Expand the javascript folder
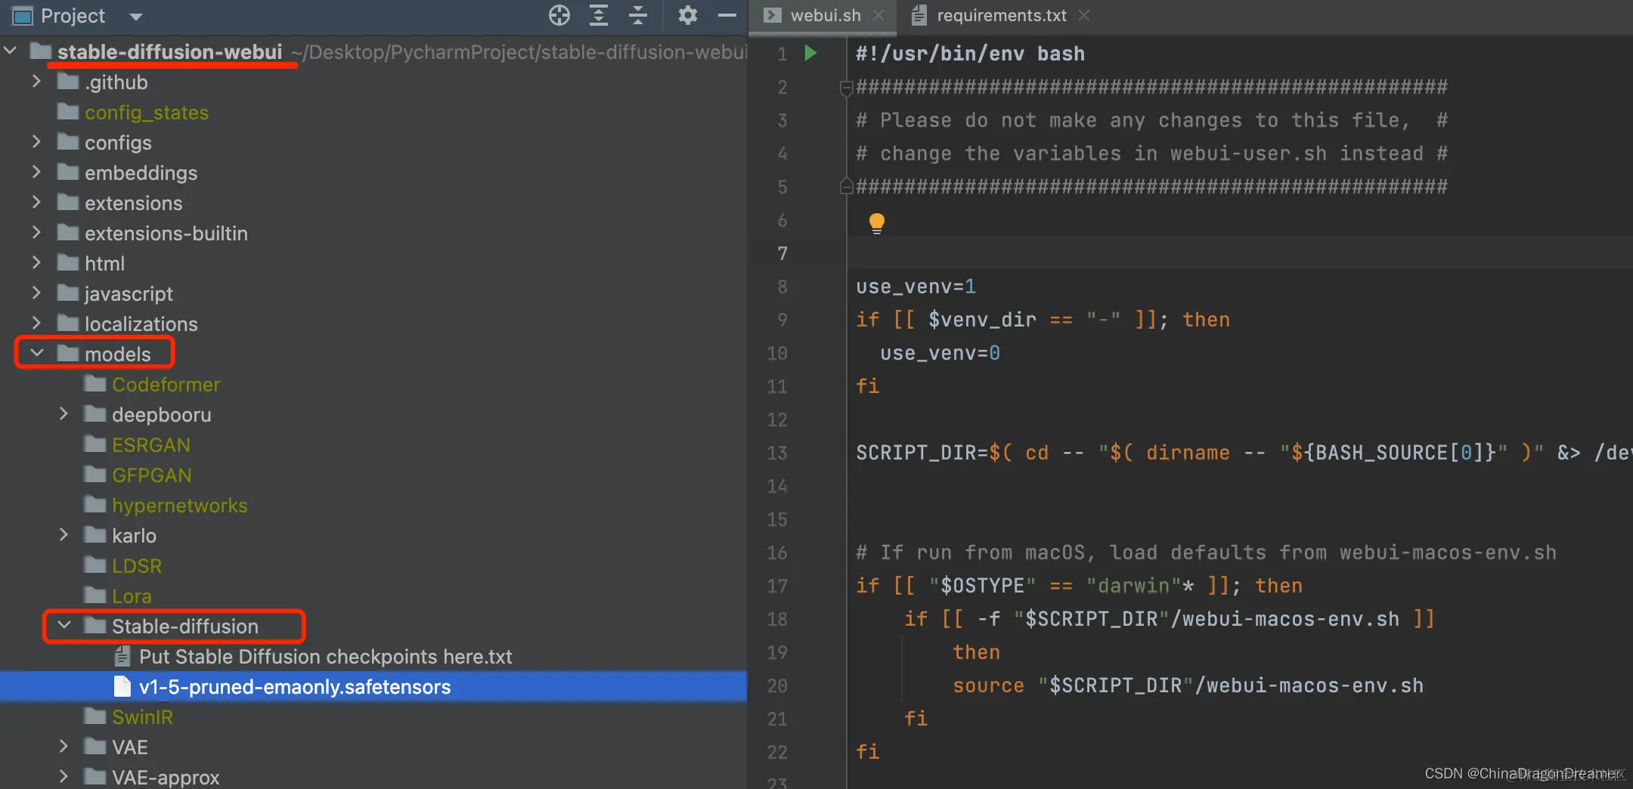The height and width of the screenshot is (789, 1633). point(36,293)
